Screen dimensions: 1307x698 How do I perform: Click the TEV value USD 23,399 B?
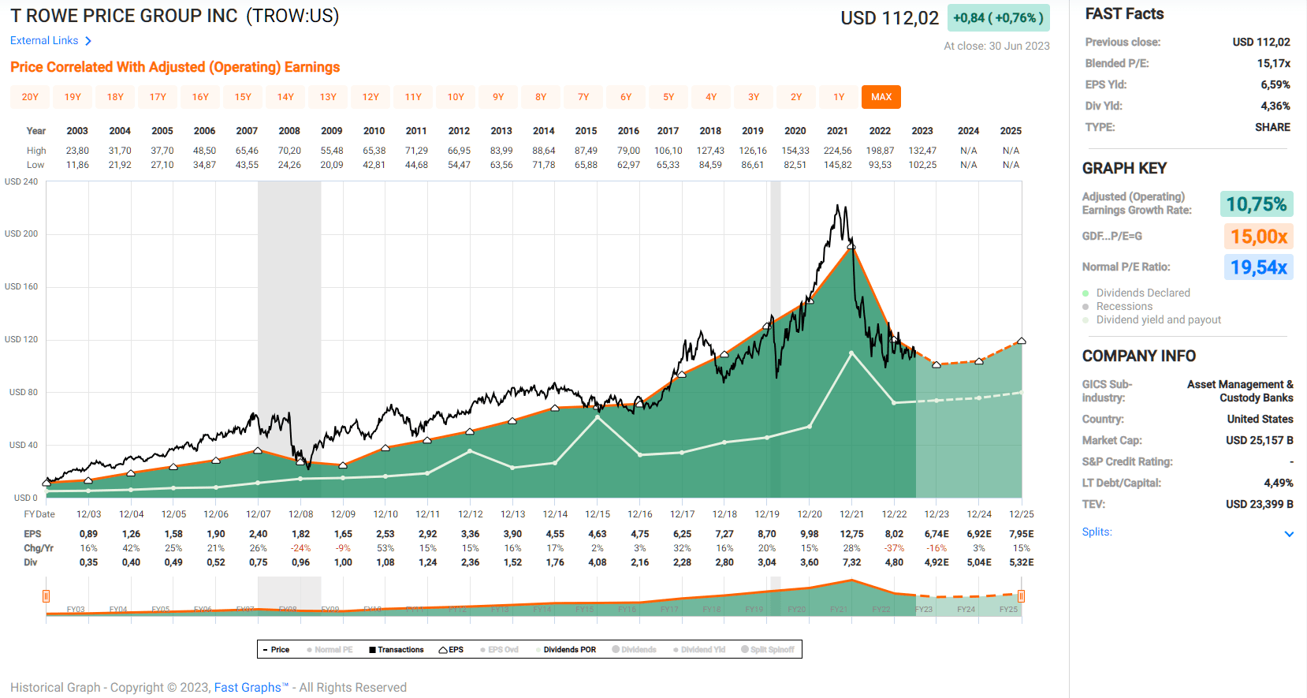[1259, 504]
